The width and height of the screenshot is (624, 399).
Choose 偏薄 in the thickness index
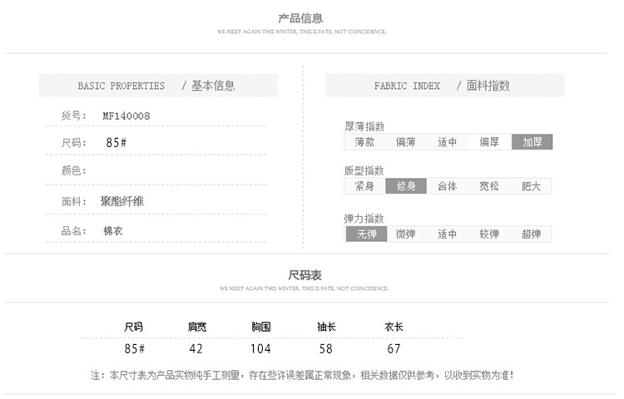pos(406,142)
